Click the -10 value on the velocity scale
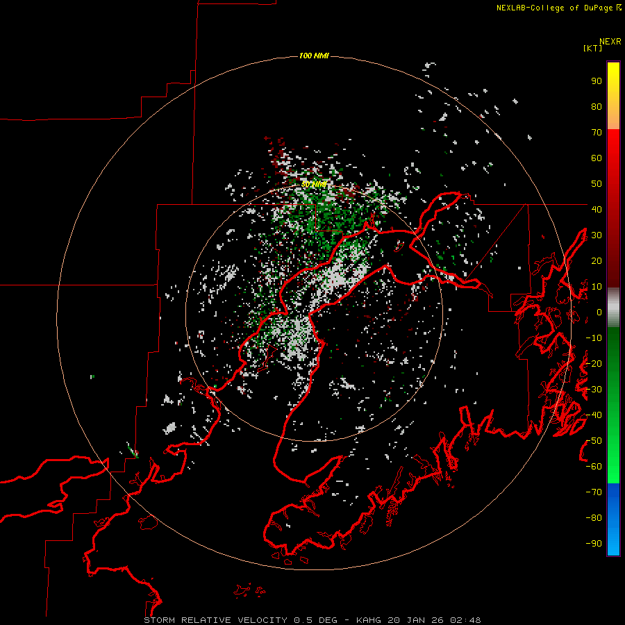Screen dimensions: 625x625 pos(594,338)
